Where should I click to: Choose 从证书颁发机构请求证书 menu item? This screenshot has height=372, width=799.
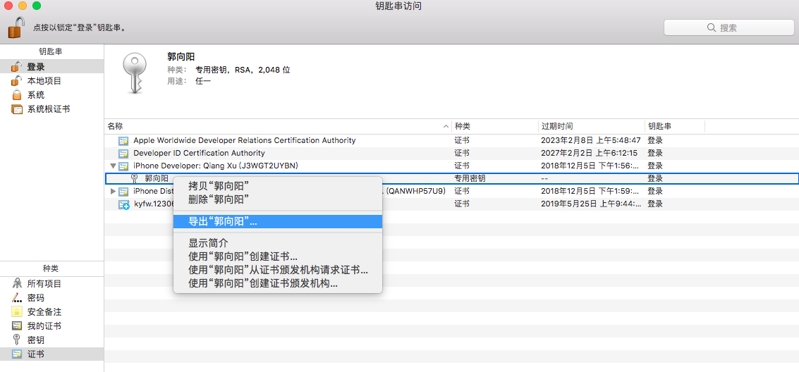tap(278, 270)
